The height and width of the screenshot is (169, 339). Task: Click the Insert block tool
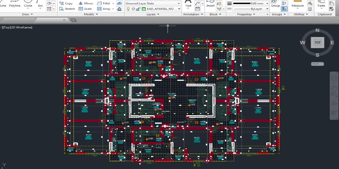(x=210, y=4)
